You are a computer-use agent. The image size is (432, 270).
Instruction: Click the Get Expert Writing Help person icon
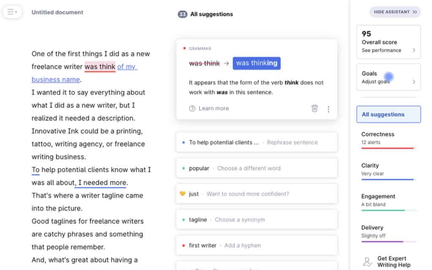[x=367, y=262]
